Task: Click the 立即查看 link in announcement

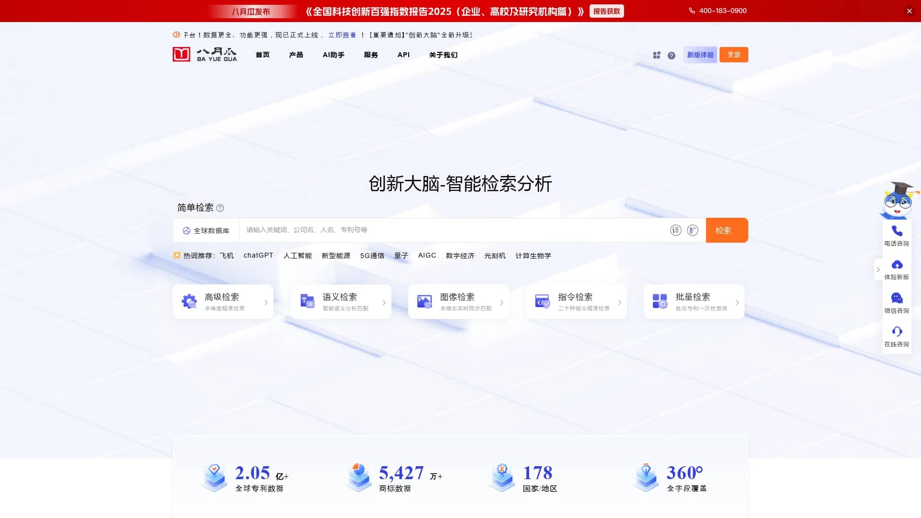Action: [342, 35]
